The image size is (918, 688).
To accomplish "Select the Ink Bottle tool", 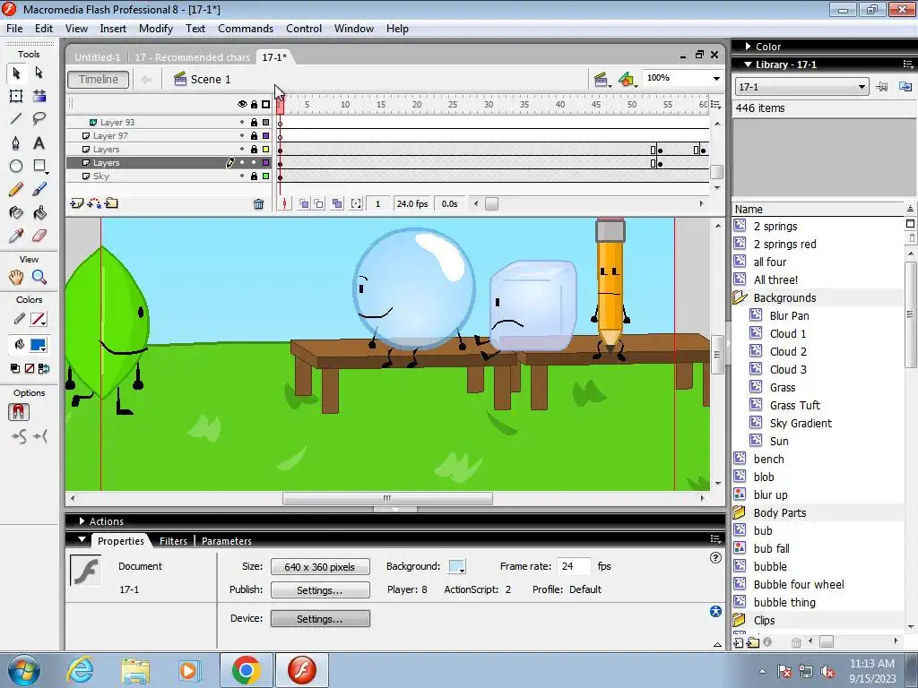I will (x=16, y=213).
